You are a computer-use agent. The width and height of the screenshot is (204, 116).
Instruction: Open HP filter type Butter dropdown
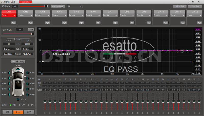pos(9,49)
